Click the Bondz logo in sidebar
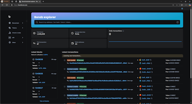Viewport: 192px width, 104px height. coord(9,17)
